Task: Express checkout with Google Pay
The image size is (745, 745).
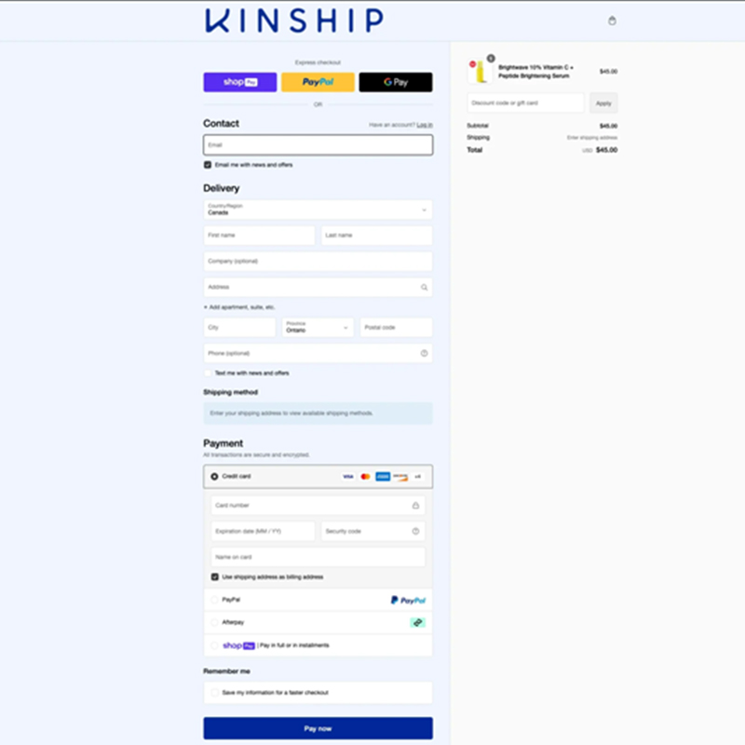Action: [396, 82]
